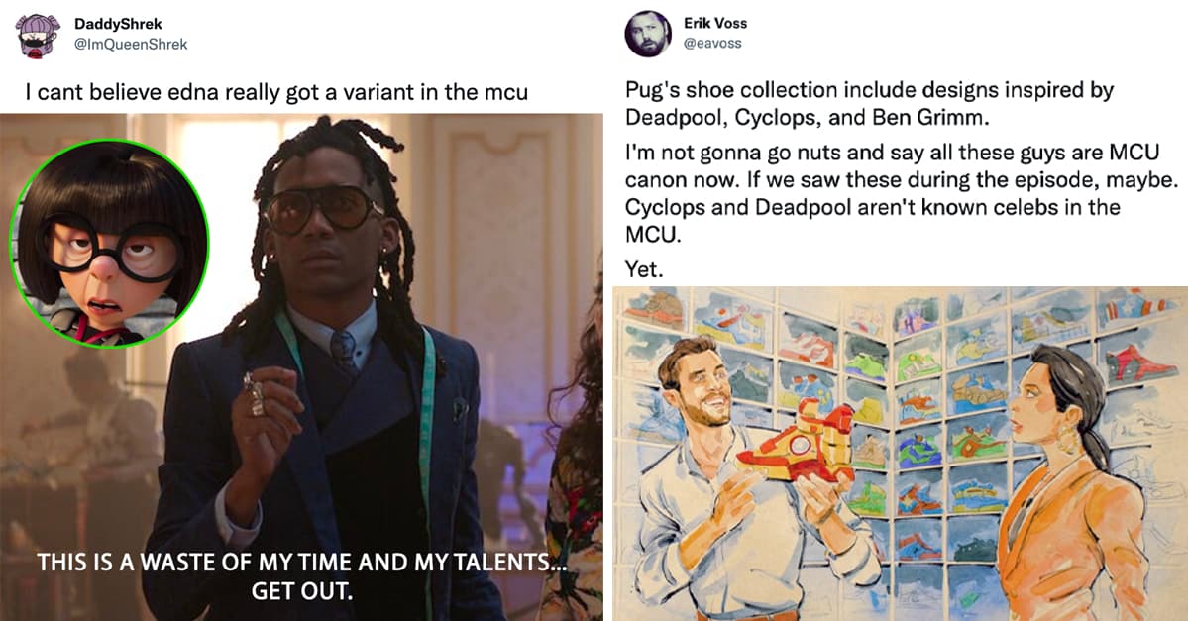Select the tweet text about Edna's variant
This screenshot has width=1188, height=621.
(x=276, y=93)
